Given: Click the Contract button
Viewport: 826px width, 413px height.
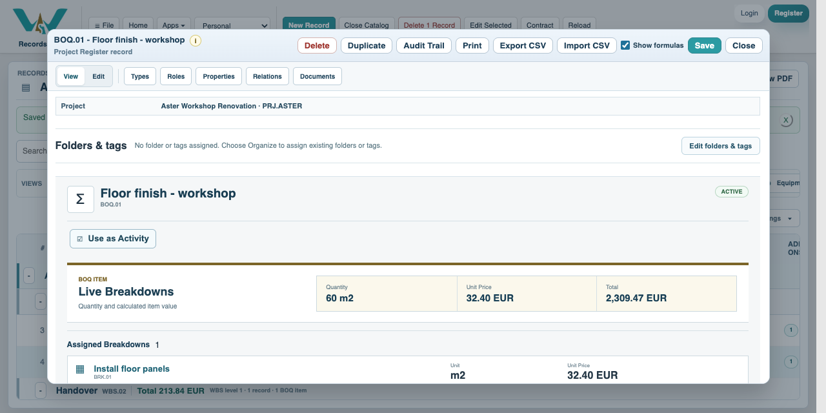Looking at the screenshot, I should 540,25.
